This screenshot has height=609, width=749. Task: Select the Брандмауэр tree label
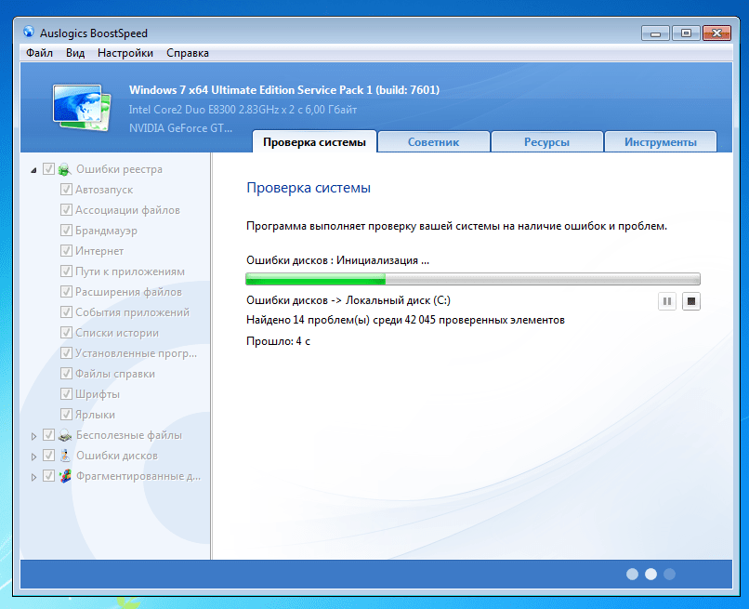(x=106, y=231)
